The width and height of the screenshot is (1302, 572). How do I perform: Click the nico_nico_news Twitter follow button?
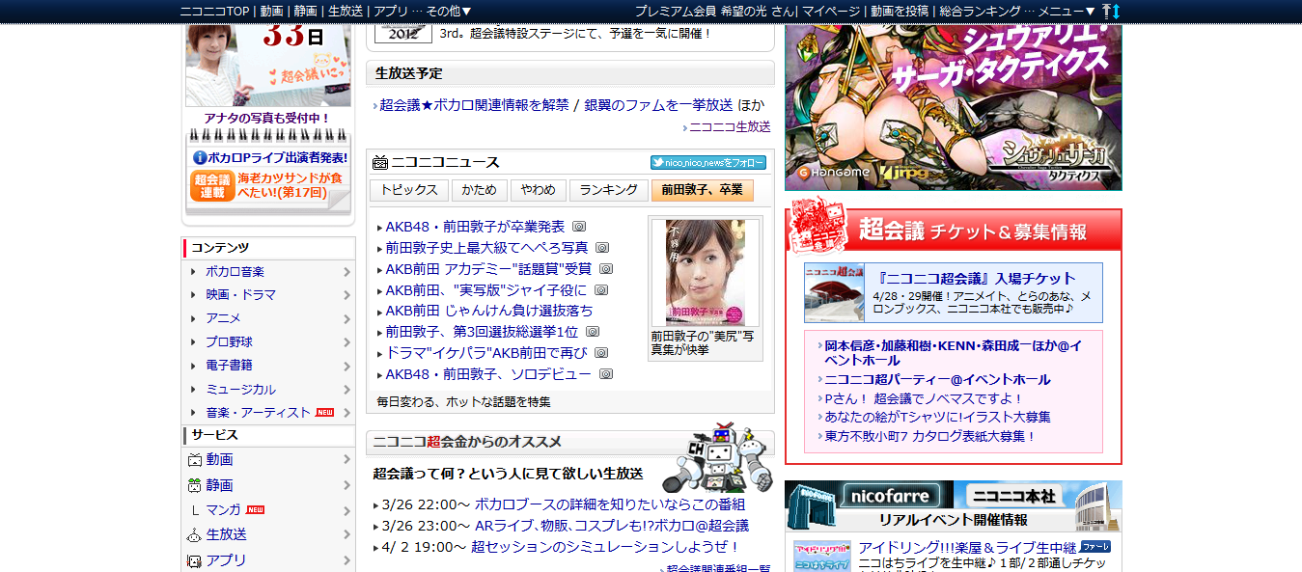(708, 163)
